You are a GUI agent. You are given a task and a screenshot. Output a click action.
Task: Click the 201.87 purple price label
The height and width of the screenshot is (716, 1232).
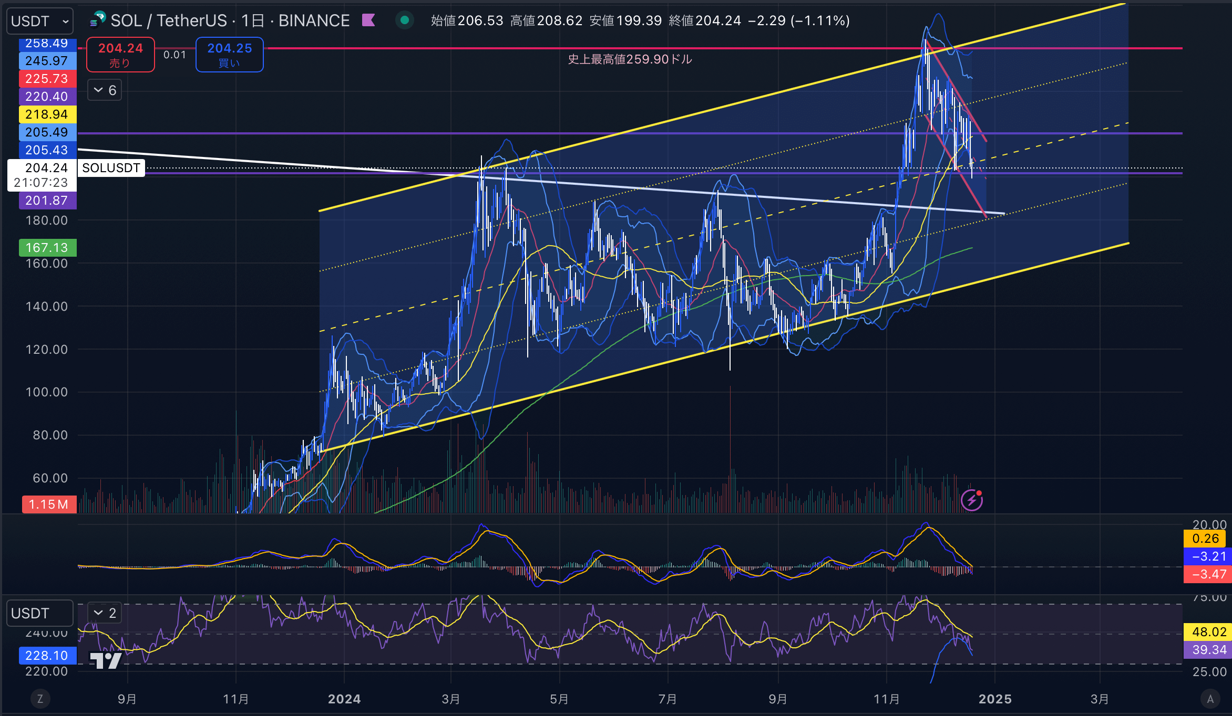[47, 201]
